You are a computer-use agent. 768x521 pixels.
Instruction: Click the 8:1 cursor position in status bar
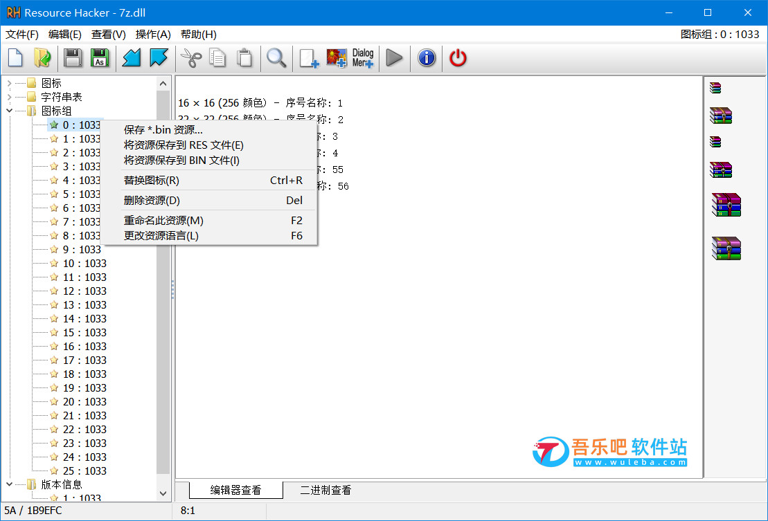click(188, 511)
